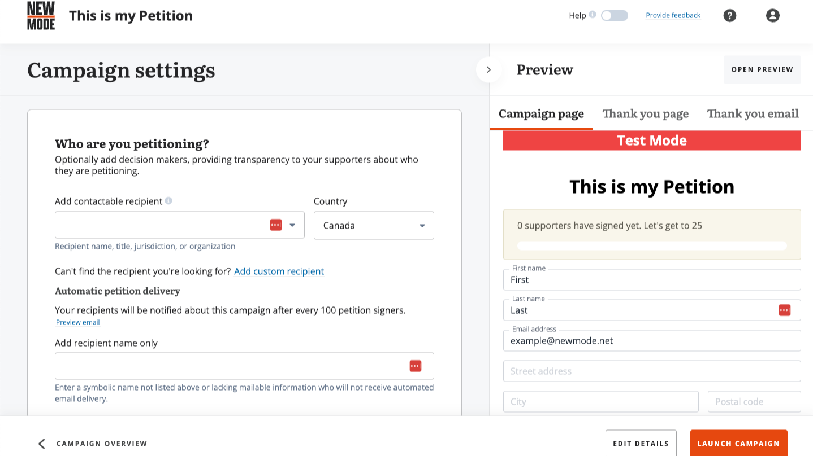813x456 pixels.
Task: Click the Add custom recipient link
Action: (279, 271)
